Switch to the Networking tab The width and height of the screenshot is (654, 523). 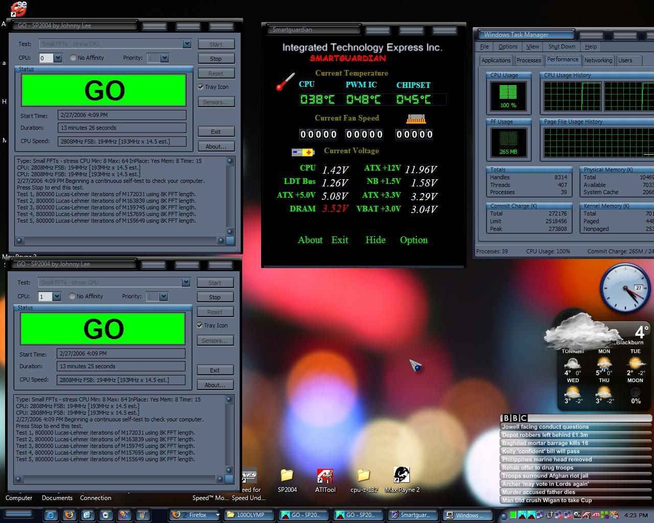[598, 60]
